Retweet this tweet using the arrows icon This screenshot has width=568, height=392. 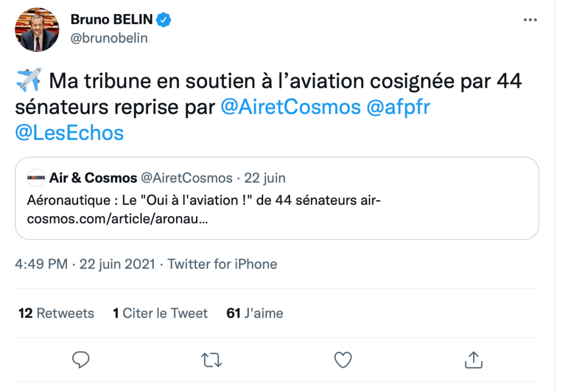click(x=212, y=360)
